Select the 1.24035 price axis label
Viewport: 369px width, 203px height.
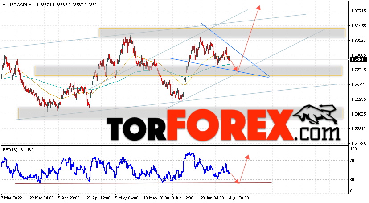coord(359,114)
